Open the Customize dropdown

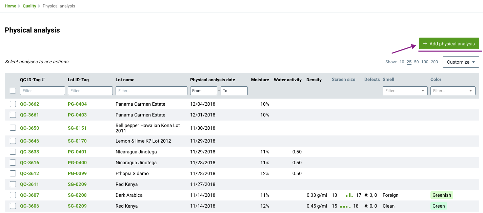click(x=461, y=62)
